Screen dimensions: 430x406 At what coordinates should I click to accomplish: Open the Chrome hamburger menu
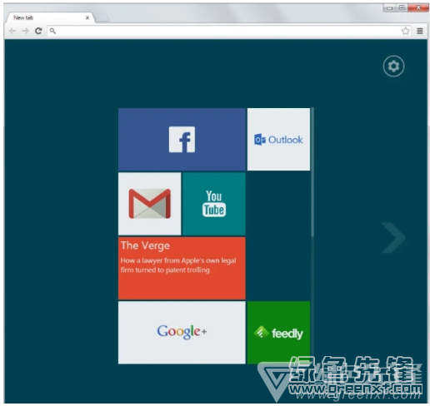click(420, 31)
